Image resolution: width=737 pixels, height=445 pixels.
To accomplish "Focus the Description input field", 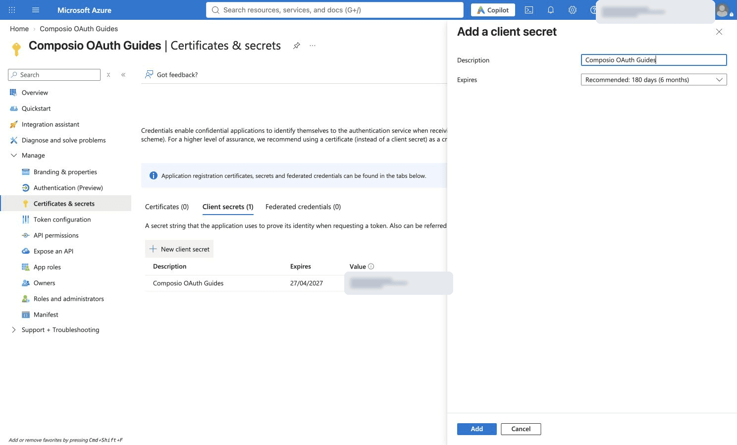I will (x=654, y=60).
